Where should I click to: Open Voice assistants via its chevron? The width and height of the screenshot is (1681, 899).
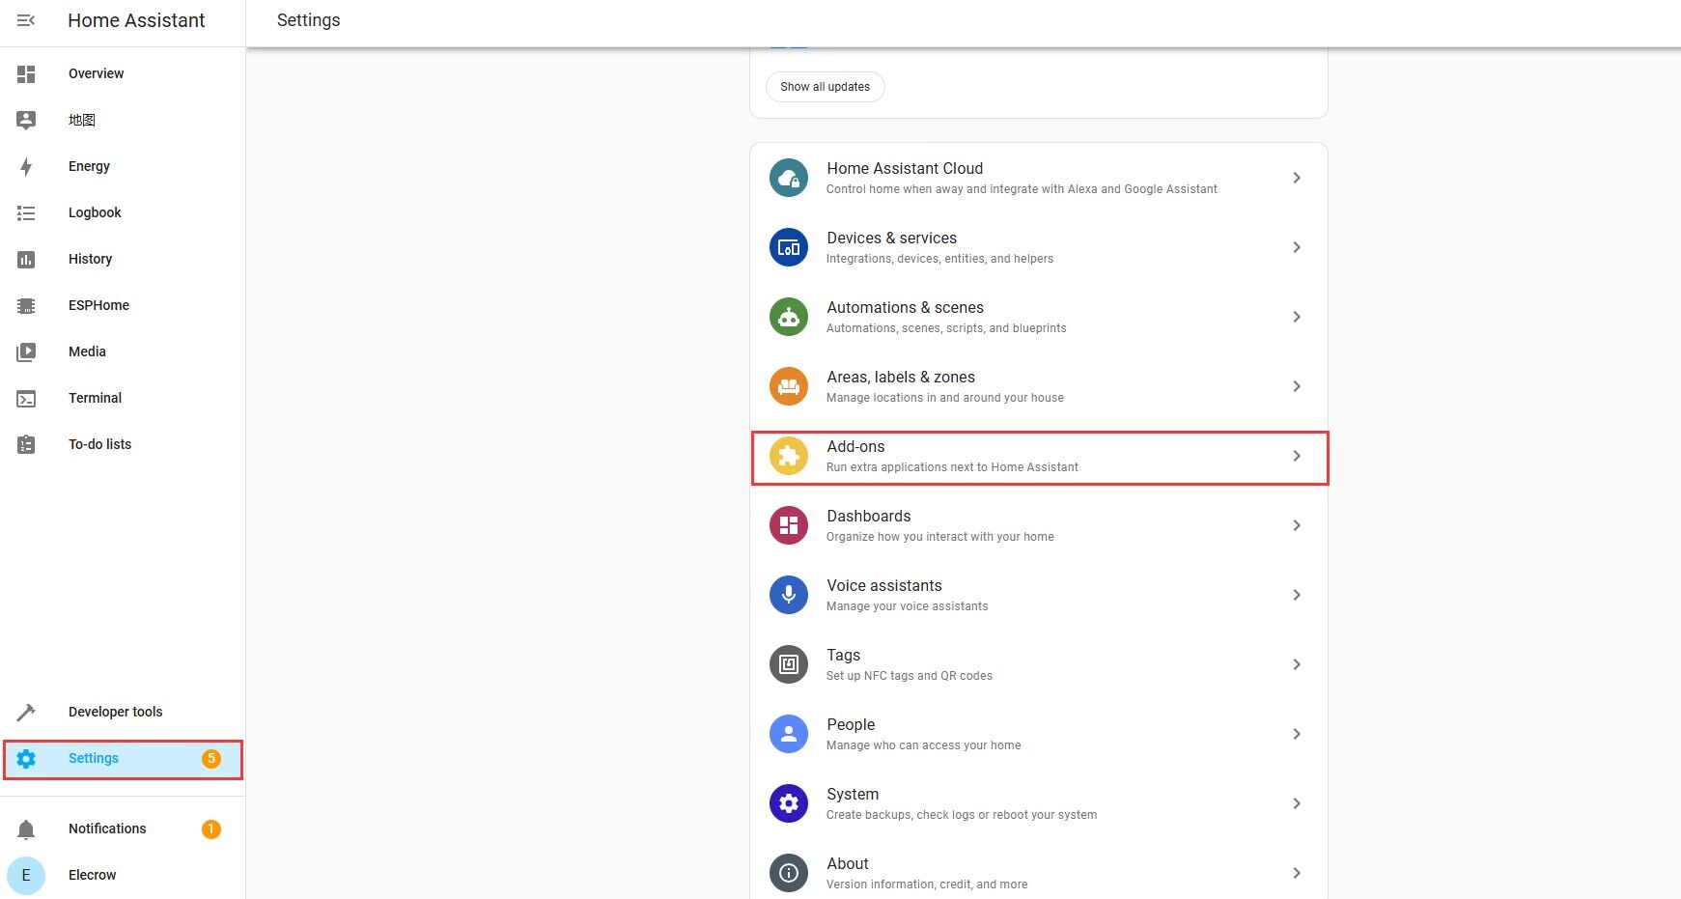coord(1297,595)
